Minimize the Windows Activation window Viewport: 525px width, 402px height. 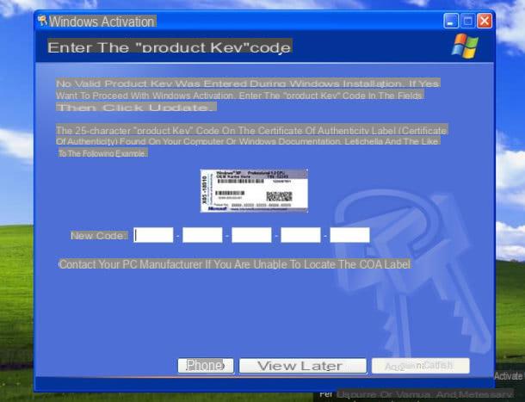click(451, 22)
